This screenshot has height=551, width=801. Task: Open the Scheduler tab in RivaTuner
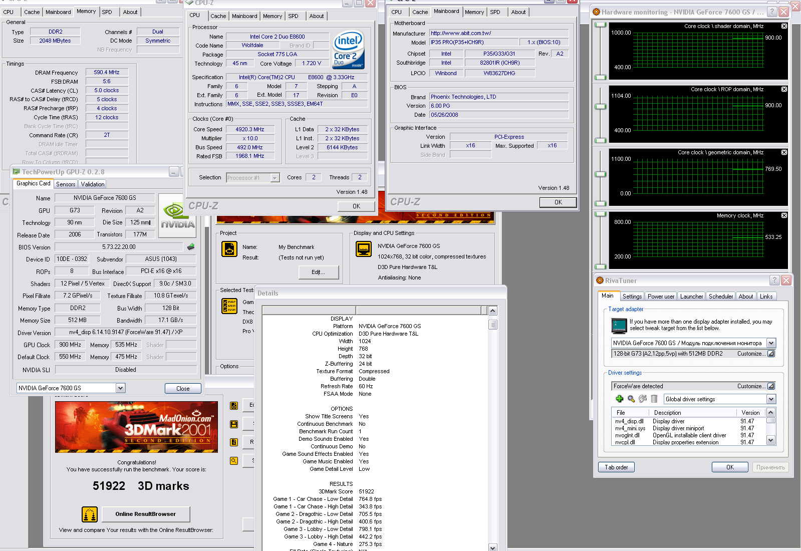click(721, 297)
